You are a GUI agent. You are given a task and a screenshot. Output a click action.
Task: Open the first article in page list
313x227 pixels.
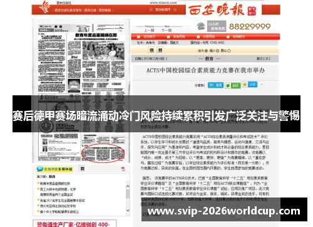(55, 184)
